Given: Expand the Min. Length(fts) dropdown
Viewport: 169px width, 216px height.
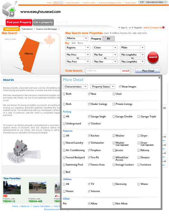Looking at the screenshot, I should coord(132,55).
